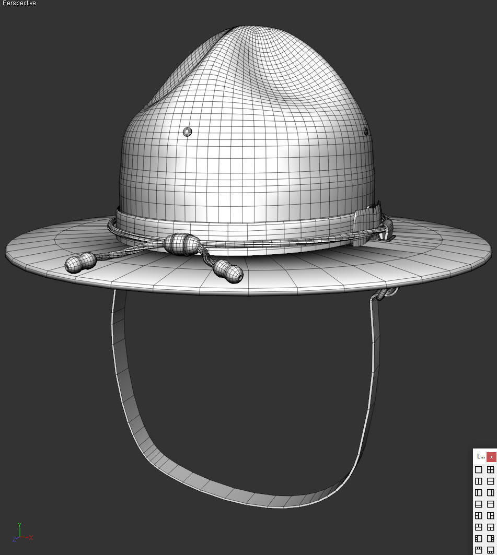Viewport: 497px width, 555px height.
Task: Choose layout with narrow top strip
Action: tap(490, 504)
